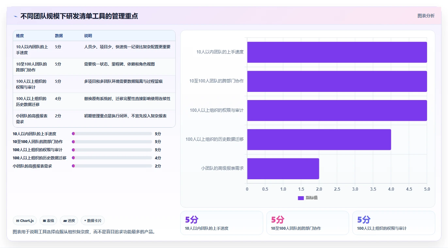This screenshot has height=248, width=448.
Task: Click table cell 10人以内团队的上手速度
Action: tap(32, 50)
